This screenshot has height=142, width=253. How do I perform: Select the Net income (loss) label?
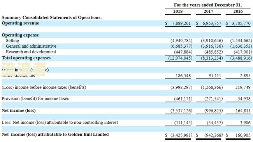pos(19,111)
